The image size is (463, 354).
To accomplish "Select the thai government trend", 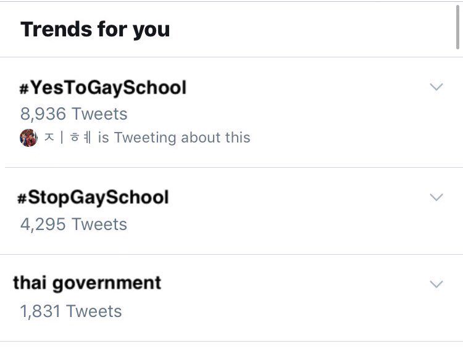I will 87,283.
